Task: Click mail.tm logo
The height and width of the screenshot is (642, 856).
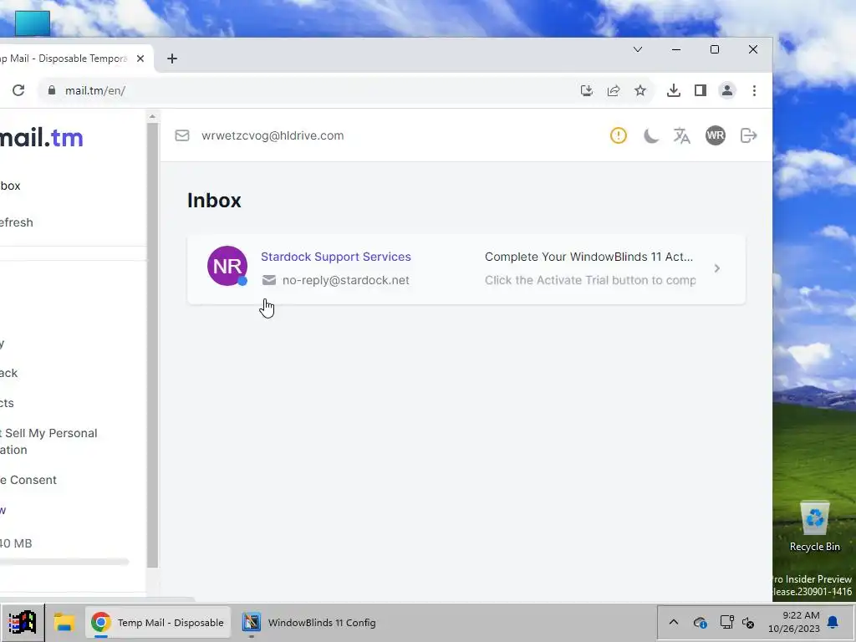Action: [42, 138]
